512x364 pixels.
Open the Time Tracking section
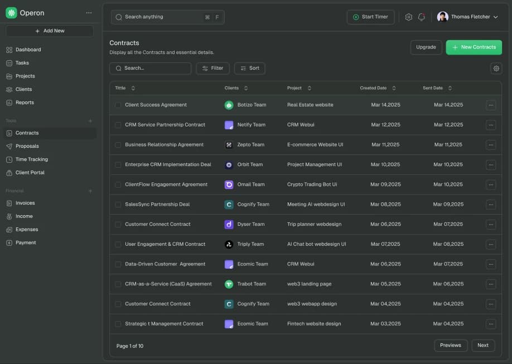pos(33,159)
